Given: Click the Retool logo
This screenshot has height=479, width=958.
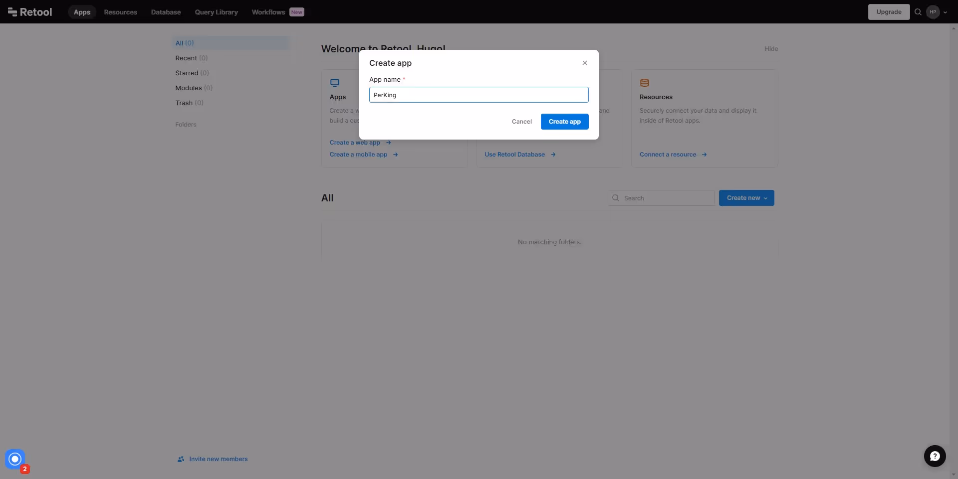Looking at the screenshot, I should [30, 12].
